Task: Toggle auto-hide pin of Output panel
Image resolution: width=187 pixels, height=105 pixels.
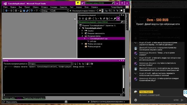Action: point(121,61)
